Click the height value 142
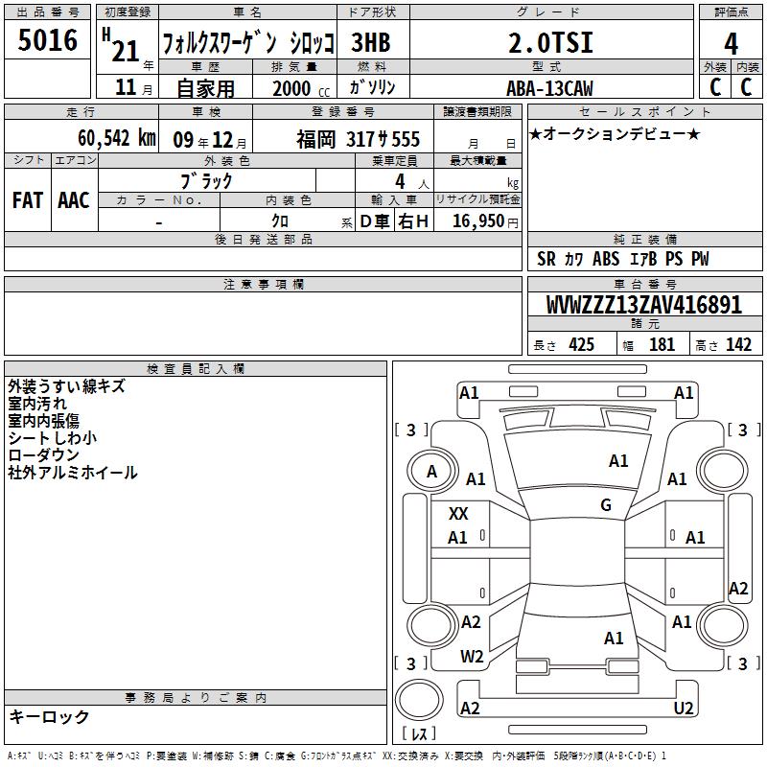Screen dimensions: 767x767 coord(738,345)
